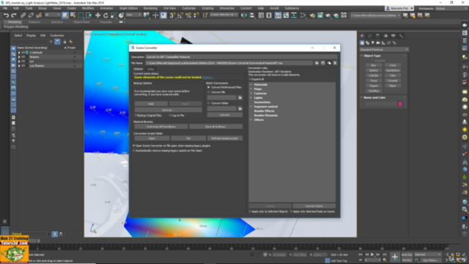Switch to the Editor tab in Scene Converter
Screen dimensions: 469x264
click(151, 69)
